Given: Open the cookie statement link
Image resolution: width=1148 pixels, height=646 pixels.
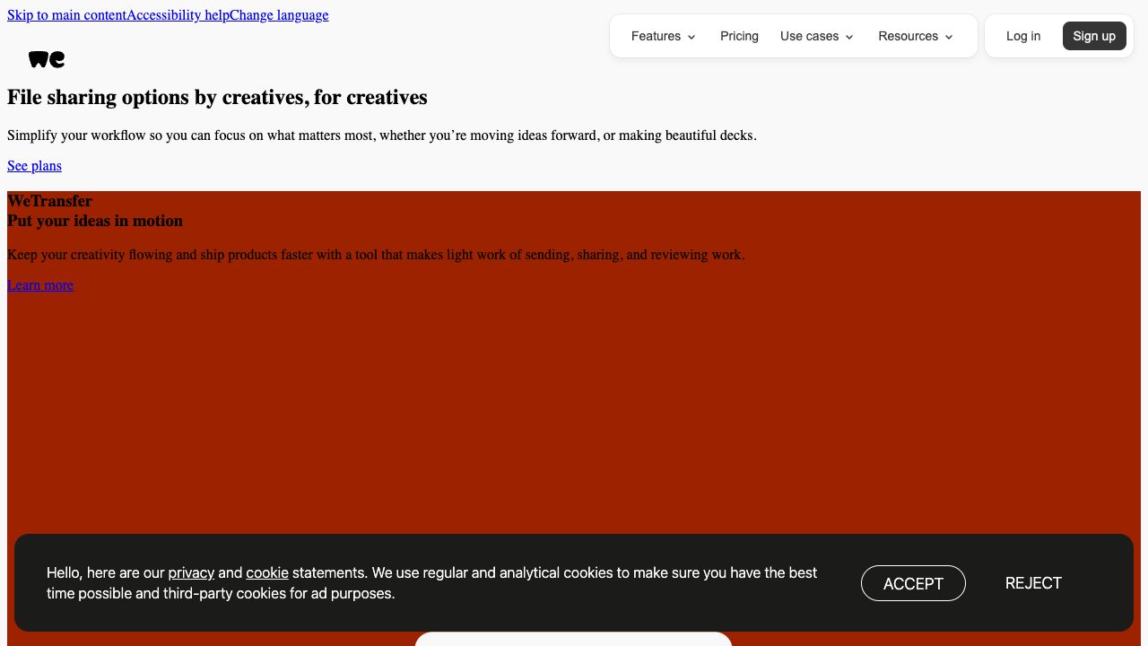Looking at the screenshot, I should 267,572.
